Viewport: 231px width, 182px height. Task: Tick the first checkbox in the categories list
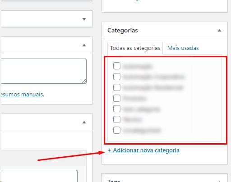117,66
